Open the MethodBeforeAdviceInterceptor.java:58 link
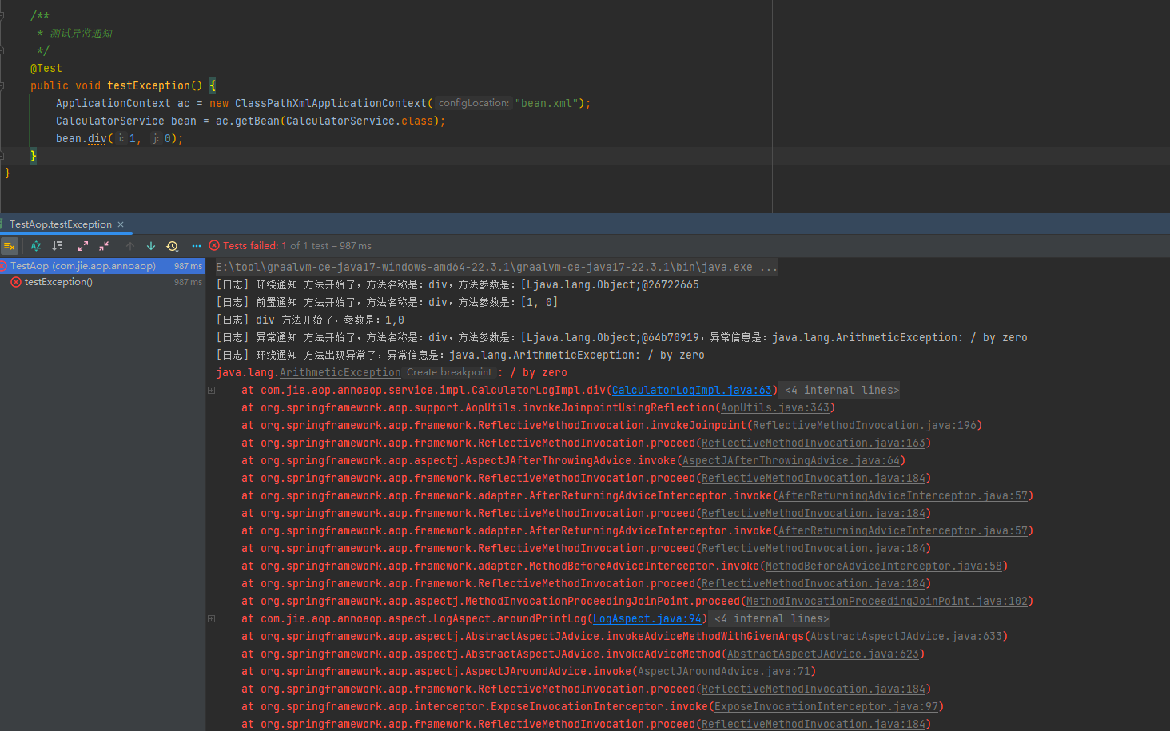 pyautogui.click(x=884, y=566)
